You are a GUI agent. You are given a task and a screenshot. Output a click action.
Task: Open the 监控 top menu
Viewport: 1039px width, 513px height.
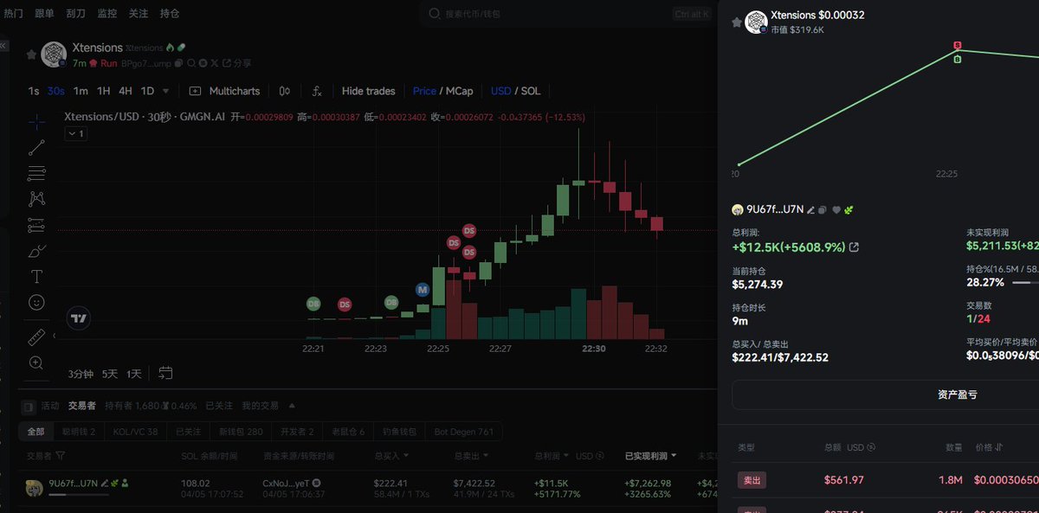(x=107, y=14)
